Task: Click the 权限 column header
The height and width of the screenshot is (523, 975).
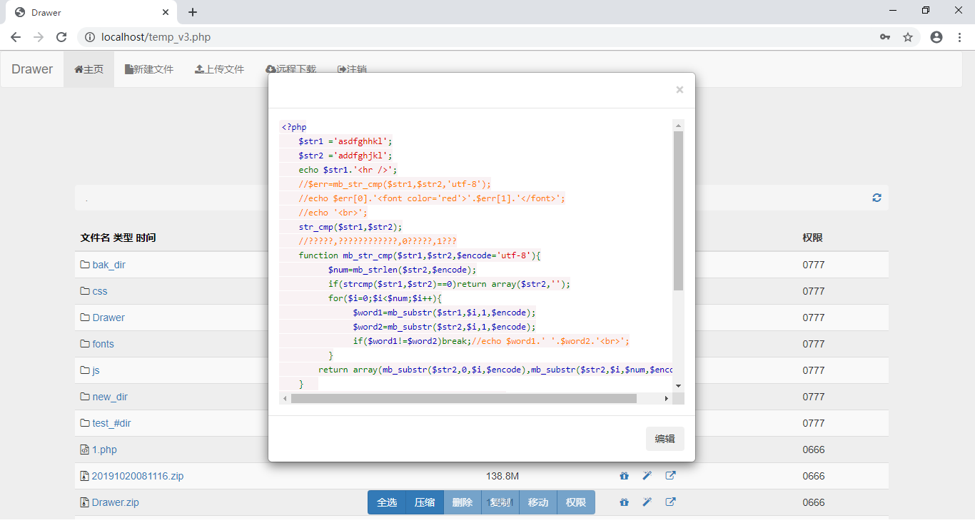Action: pyautogui.click(x=812, y=238)
